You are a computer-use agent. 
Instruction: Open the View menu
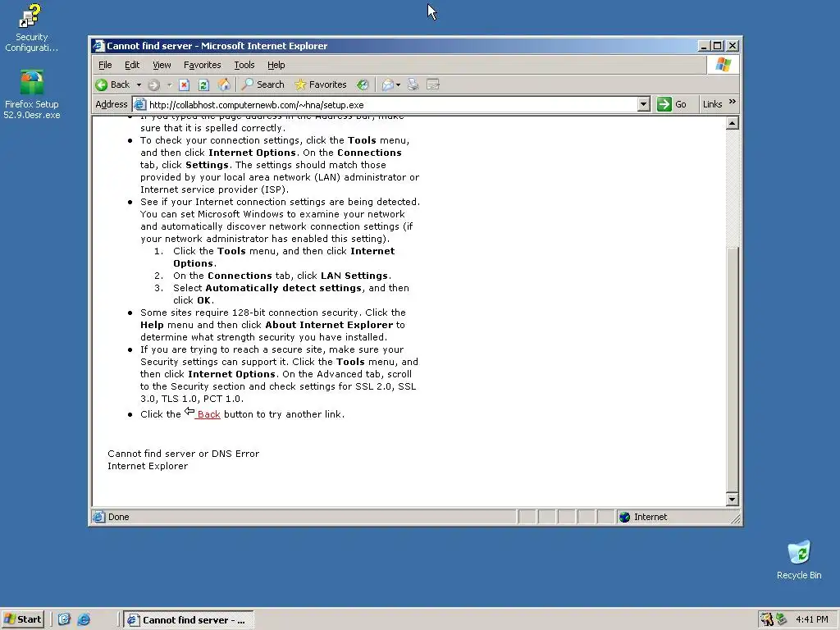pyautogui.click(x=162, y=65)
